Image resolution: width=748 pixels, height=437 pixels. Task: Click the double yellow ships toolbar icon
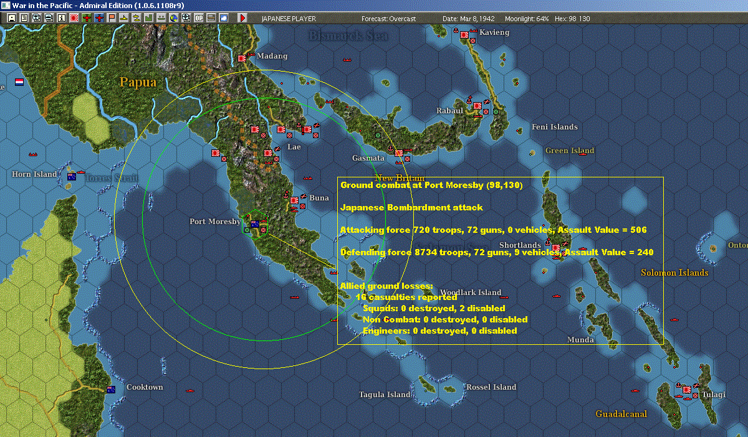(136, 18)
